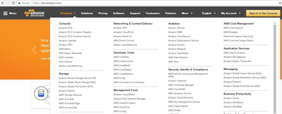The width and height of the screenshot is (282, 114).
Task: Click the browser forward arrow
Action: tap(8, 3)
